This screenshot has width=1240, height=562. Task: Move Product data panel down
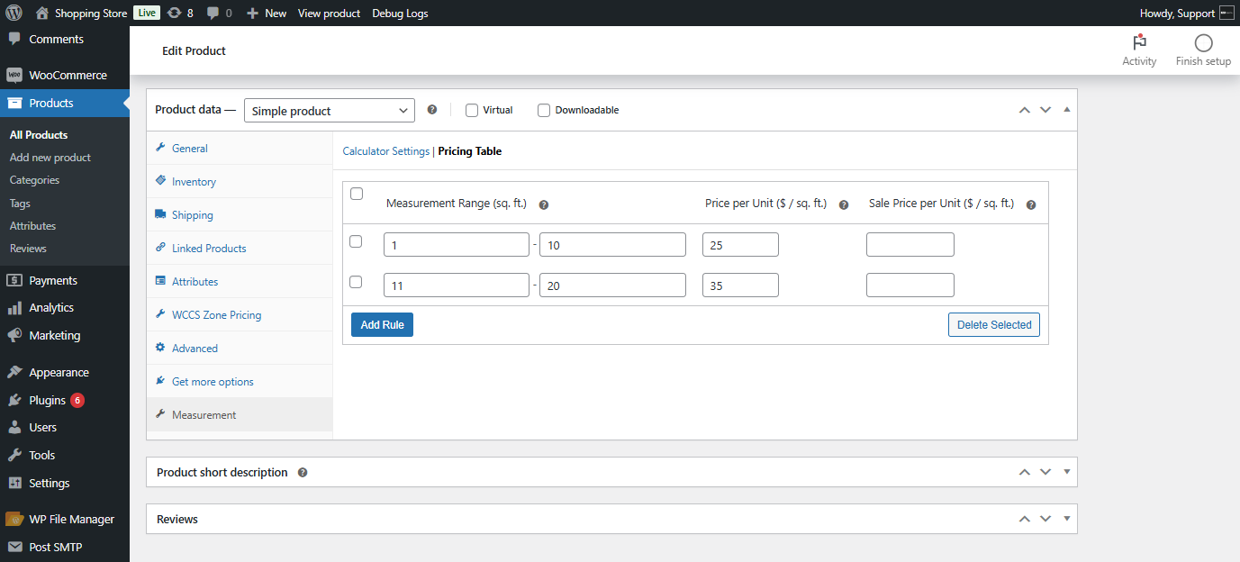click(1045, 110)
